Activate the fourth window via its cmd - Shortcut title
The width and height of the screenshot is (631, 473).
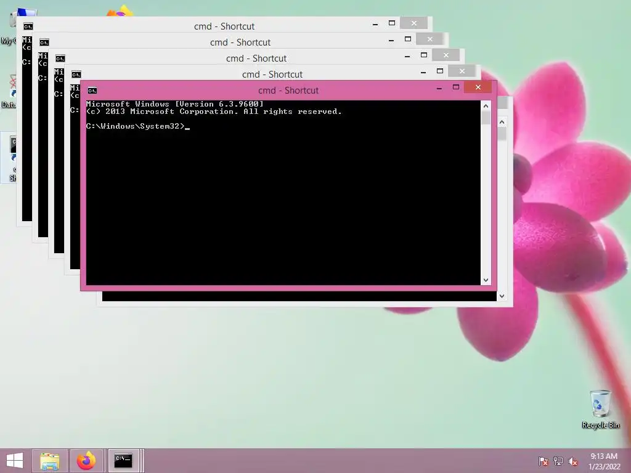pyautogui.click(x=272, y=75)
